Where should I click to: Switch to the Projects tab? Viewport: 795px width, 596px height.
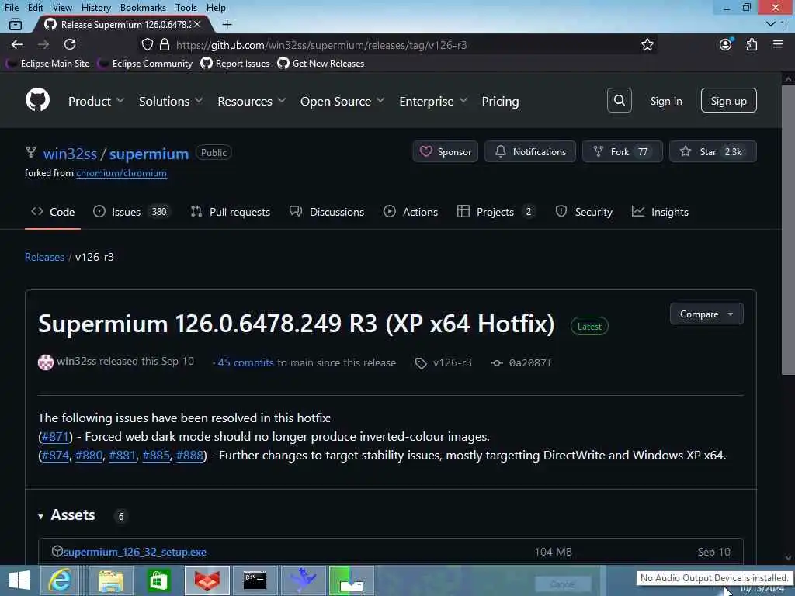pos(496,212)
